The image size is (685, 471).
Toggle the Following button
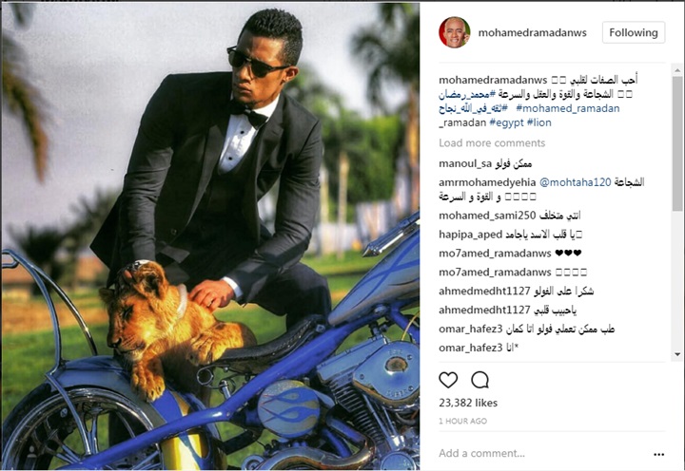[634, 32]
